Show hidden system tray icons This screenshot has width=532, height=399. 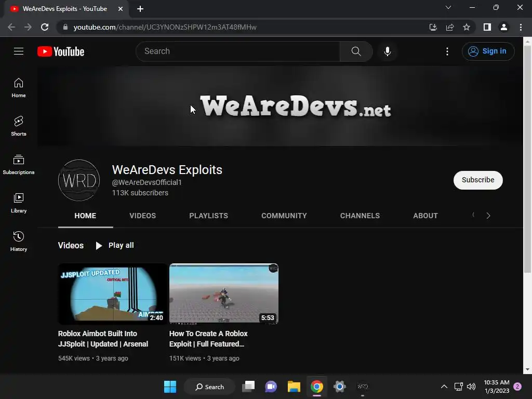pos(444,387)
